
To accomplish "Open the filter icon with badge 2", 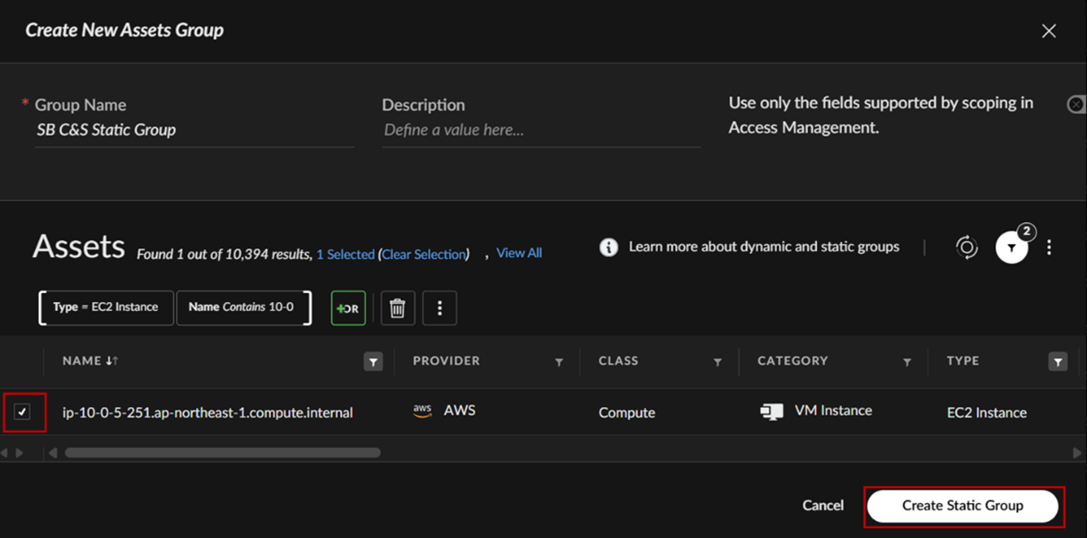I will [1012, 247].
